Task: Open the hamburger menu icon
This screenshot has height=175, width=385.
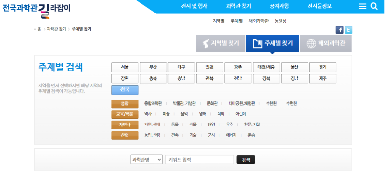Action: pyautogui.click(x=362, y=6)
